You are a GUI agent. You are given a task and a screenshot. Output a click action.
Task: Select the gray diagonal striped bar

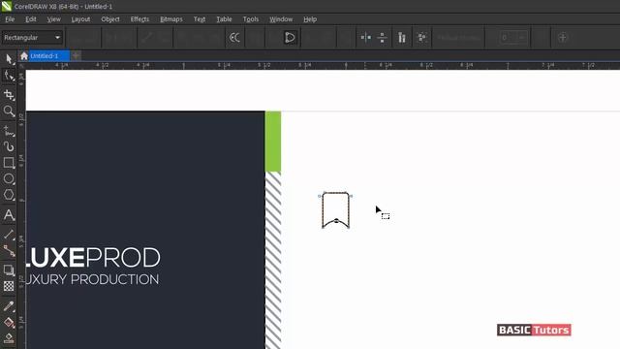point(273,261)
